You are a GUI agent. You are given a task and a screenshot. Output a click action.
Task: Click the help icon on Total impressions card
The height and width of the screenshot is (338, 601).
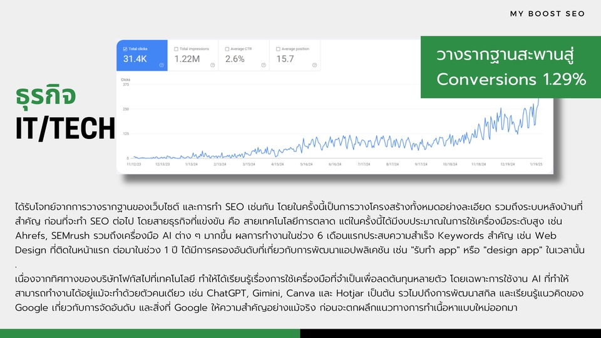pyautogui.click(x=212, y=64)
